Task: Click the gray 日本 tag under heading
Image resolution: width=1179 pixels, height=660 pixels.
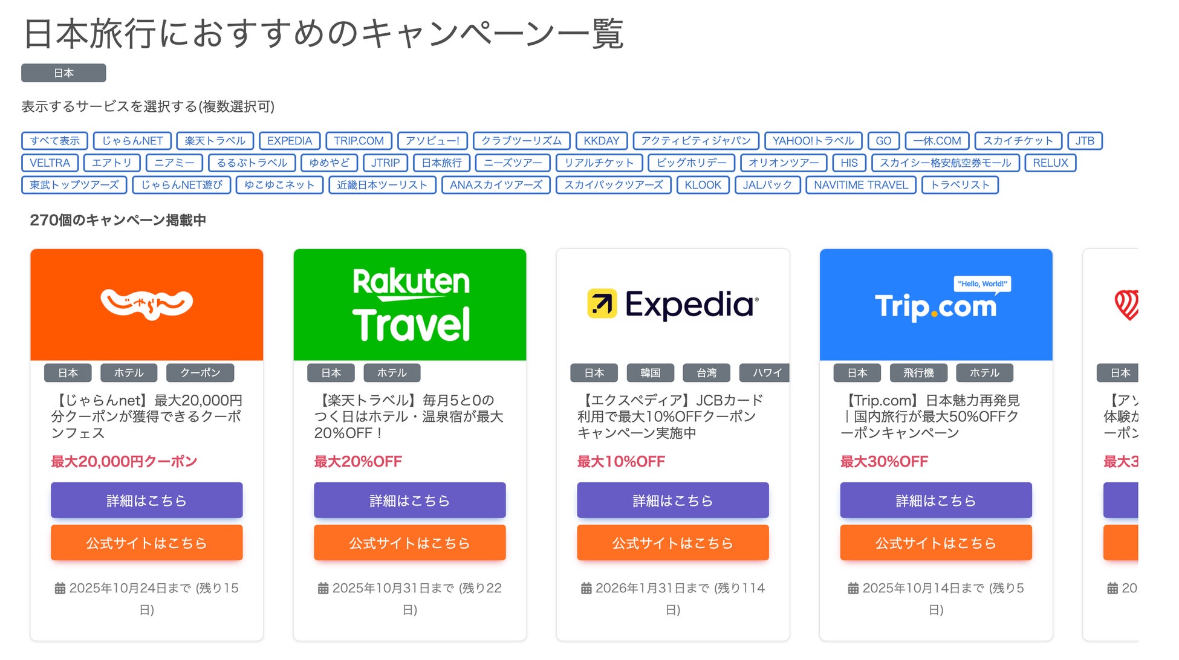Action: (63, 73)
